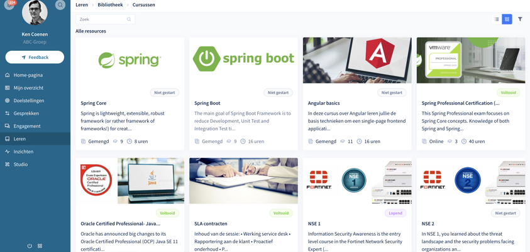Screen dimensions: 530x252
Task: Click SLA contracten course title
Action: (211, 224)
